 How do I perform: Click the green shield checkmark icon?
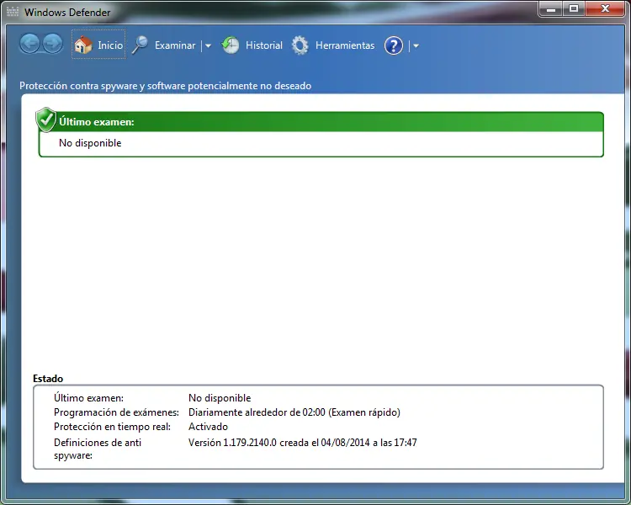click(x=46, y=120)
